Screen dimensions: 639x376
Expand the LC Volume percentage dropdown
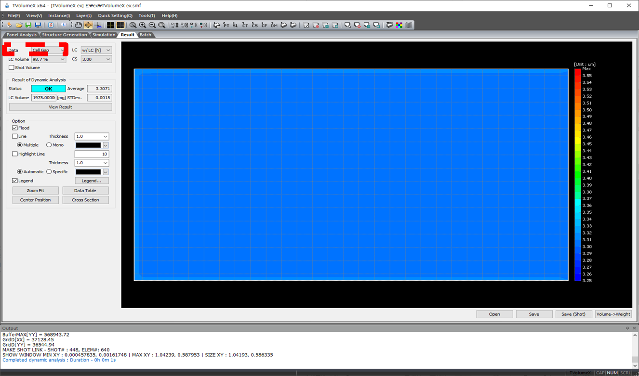(x=48, y=59)
